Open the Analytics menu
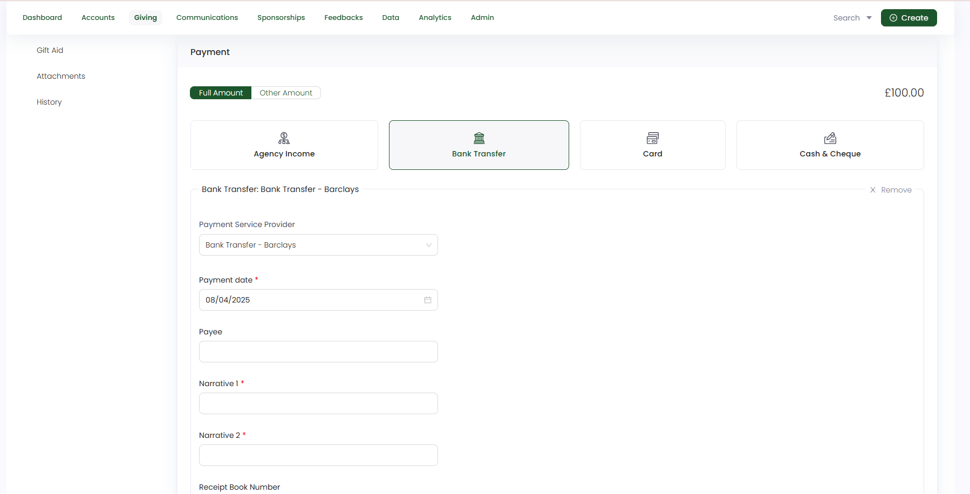The width and height of the screenshot is (970, 494). [435, 18]
